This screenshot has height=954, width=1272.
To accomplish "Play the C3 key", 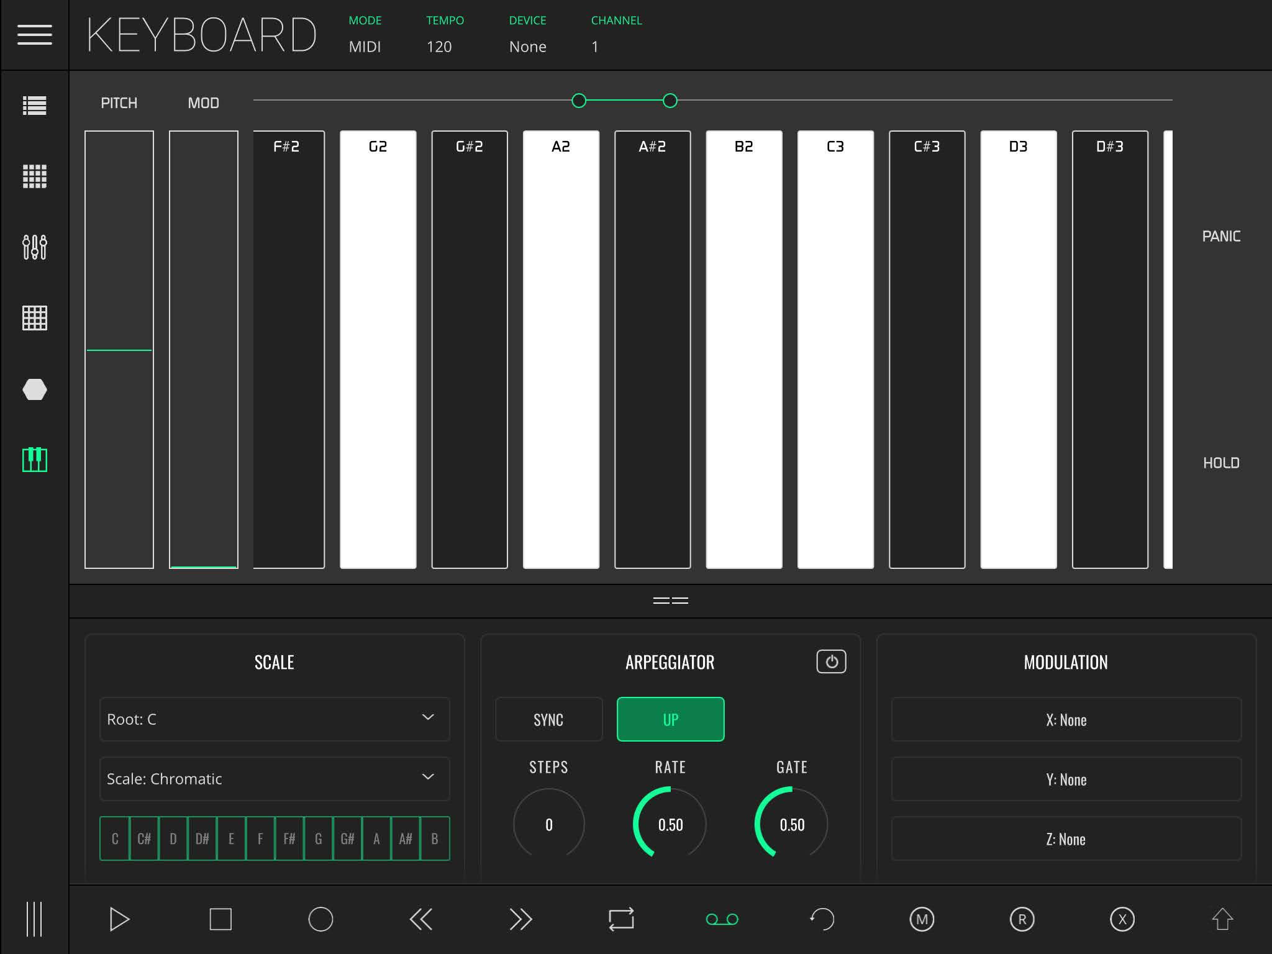I will 835,350.
